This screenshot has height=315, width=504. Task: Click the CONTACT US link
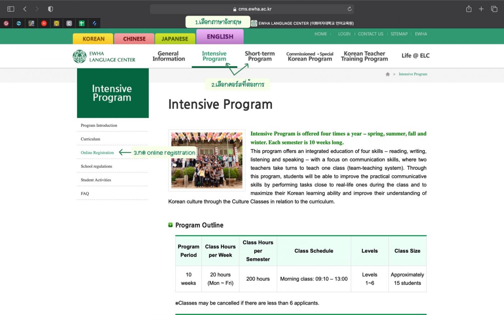tap(370, 34)
